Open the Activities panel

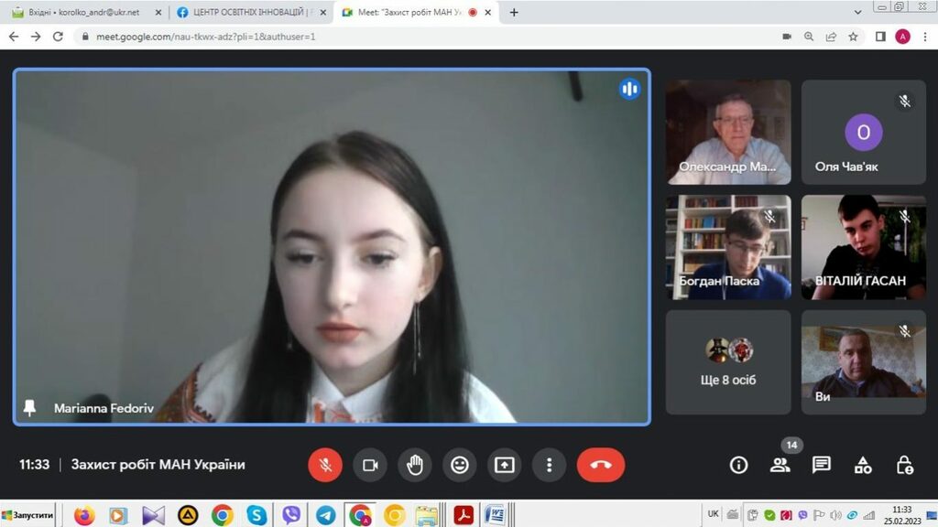[x=863, y=465]
